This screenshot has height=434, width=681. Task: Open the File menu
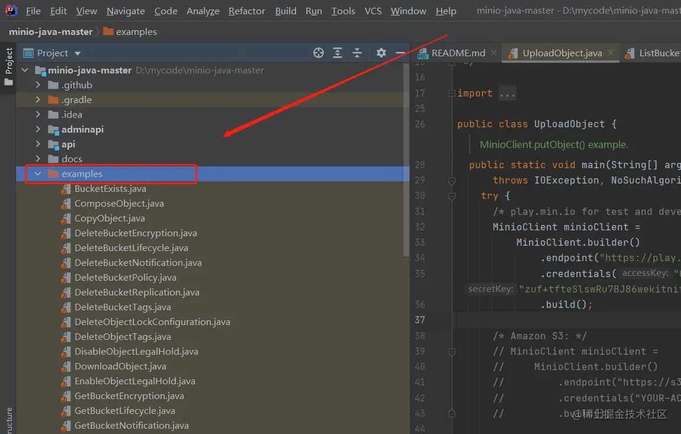click(33, 11)
